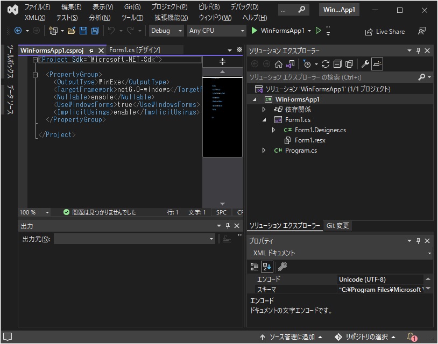The image size is (438, 344).
Task: Click the pending changes filter clock icon
Action: pyautogui.click(x=307, y=64)
